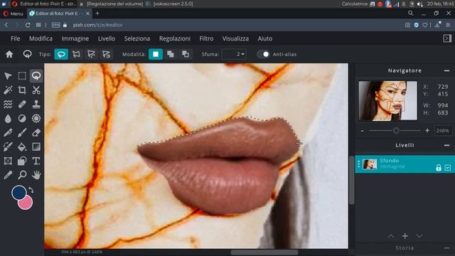Select the Zoom magnifier tool

[x=22, y=175]
